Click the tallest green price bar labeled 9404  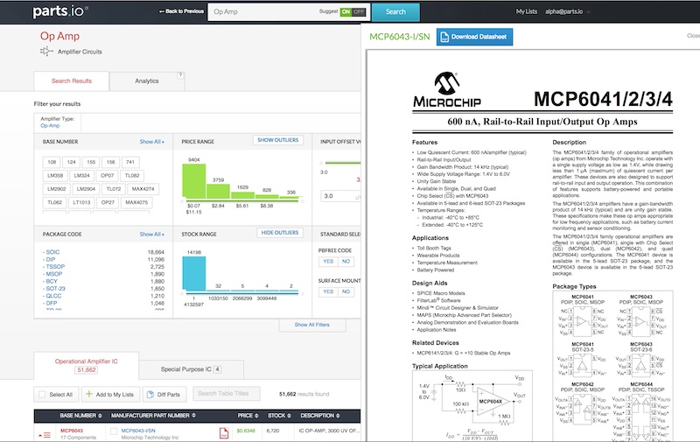coord(193,181)
